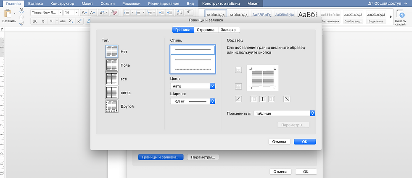Select solid line style in Стиль list
Viewport: 412px width, 178px height.
(193, 50)
